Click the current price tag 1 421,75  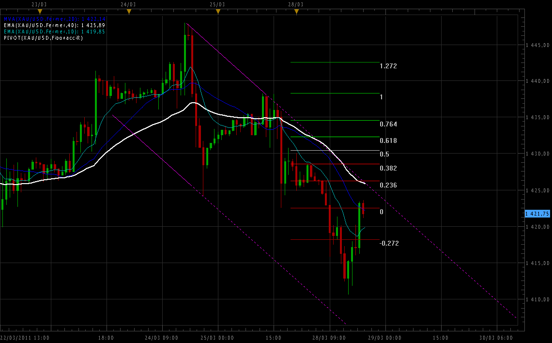coord(537,214)
